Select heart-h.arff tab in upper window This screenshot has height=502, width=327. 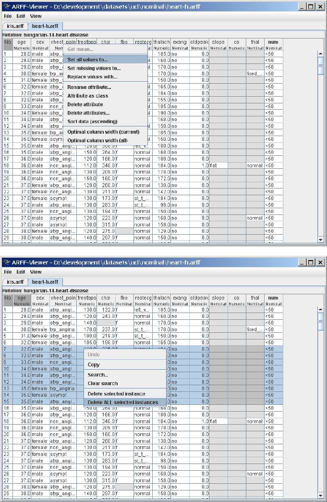click(x=45, y=26)
